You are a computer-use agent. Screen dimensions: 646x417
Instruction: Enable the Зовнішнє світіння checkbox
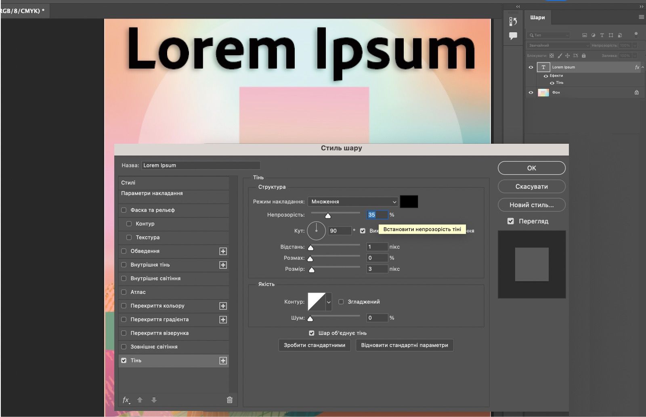pyautogui.click(x=124, y=347)
